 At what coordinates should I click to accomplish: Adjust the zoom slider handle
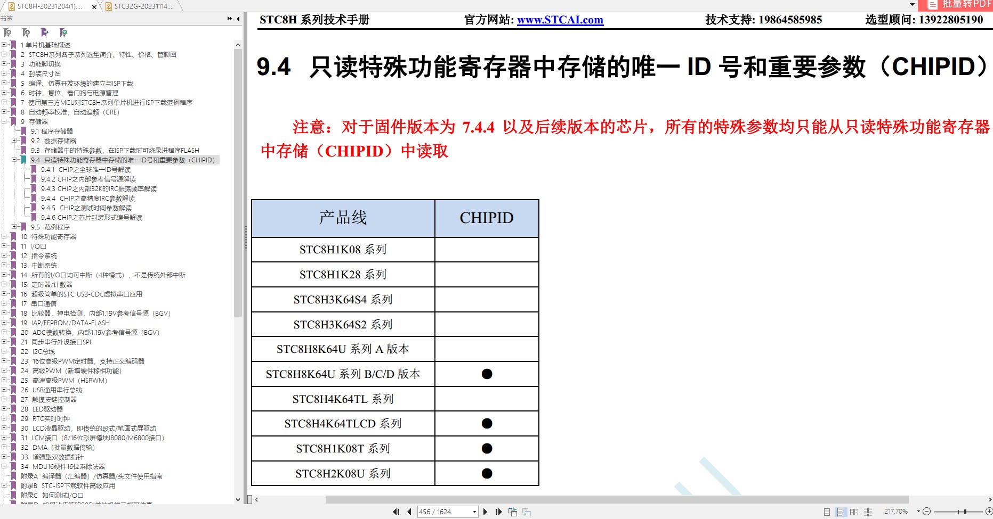pos(965,512)
